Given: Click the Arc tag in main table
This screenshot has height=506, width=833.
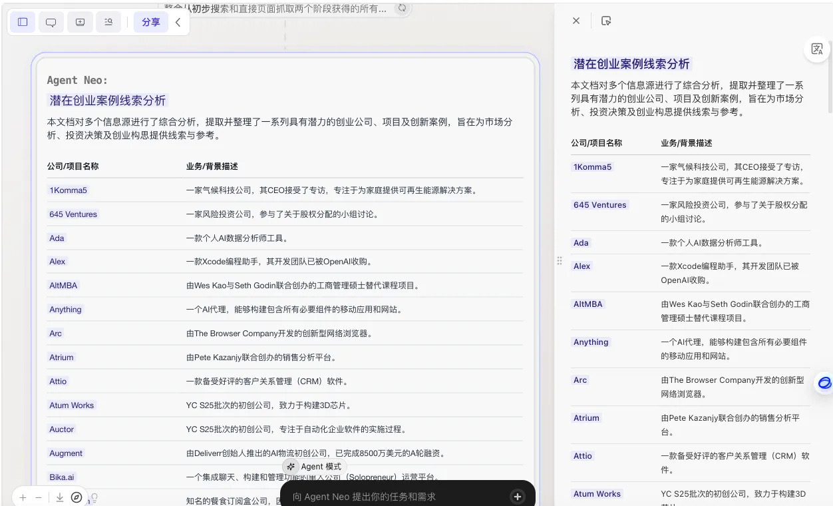Looking at the screenshot, I should coord(55,334).
